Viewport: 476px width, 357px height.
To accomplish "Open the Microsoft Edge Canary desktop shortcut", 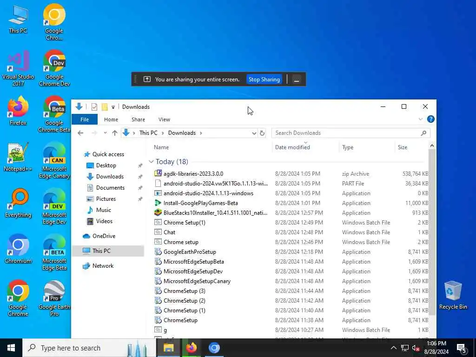I will pyautogui.click(x=54, y=160).
